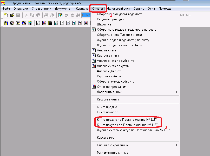Select Шахматка menu entry
Viewport: 210px width, 156px height.
tap(135, 24)
